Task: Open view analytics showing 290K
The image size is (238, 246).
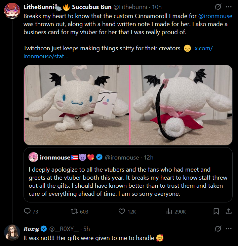Action: pos(169,211)
